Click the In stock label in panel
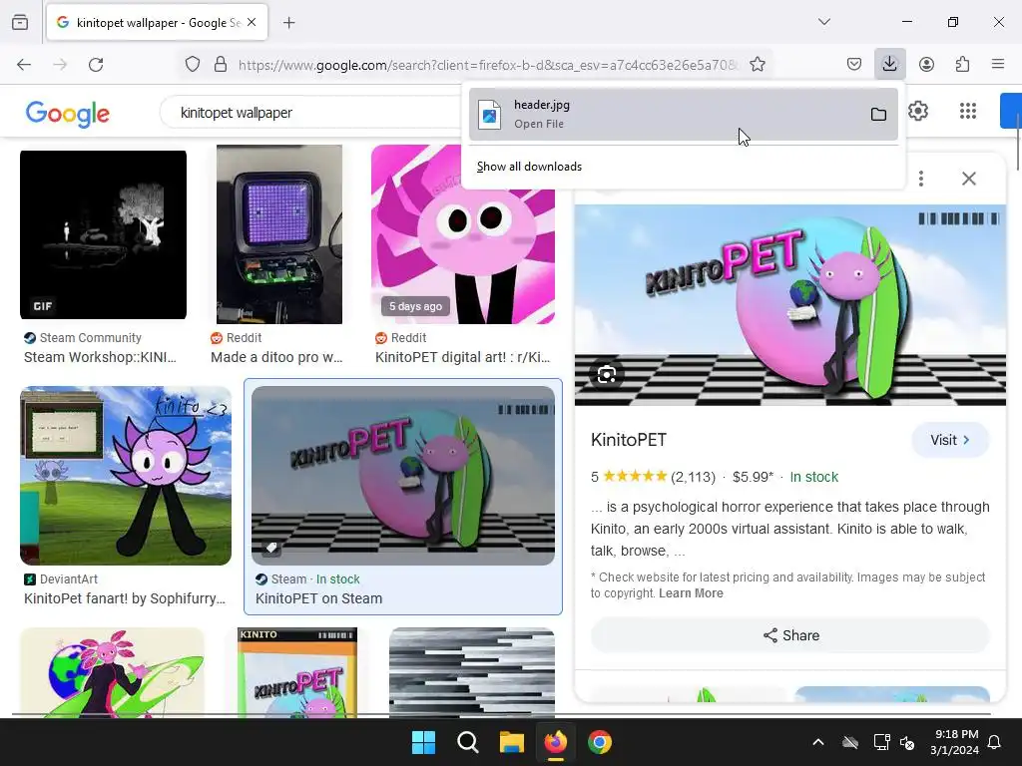 point(814,477)
